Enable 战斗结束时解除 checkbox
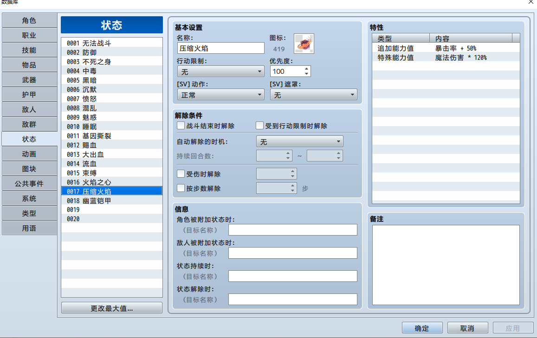Image resolution: width=537 pixels, height=338 pixels. [x=181, y=126]
